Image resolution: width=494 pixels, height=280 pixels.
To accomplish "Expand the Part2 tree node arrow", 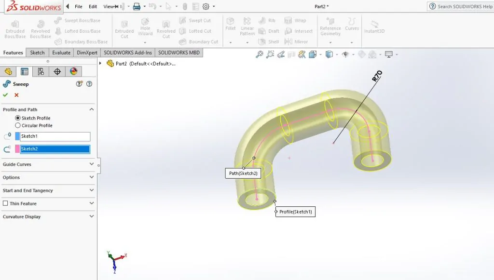I will [x=100, y=64].
